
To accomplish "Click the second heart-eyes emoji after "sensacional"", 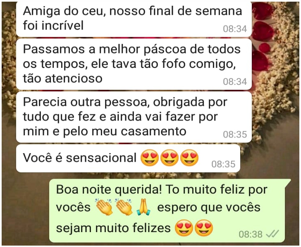I will point(170,158).
